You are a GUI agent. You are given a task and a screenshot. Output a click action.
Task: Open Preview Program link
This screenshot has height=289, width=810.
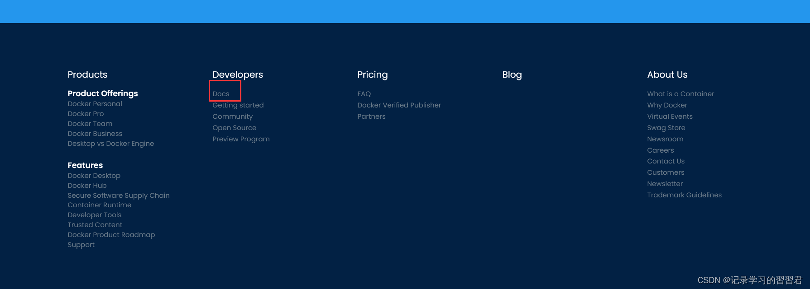(x=241, y=139)
